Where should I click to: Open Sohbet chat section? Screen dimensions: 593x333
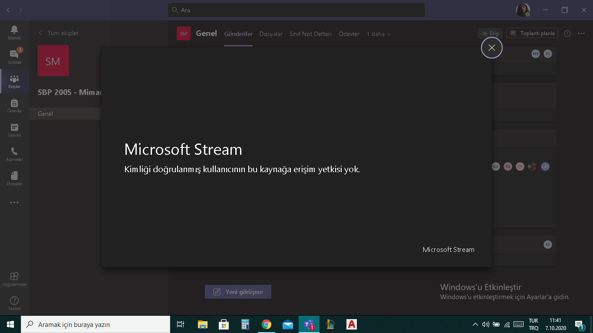click(14, 57)
